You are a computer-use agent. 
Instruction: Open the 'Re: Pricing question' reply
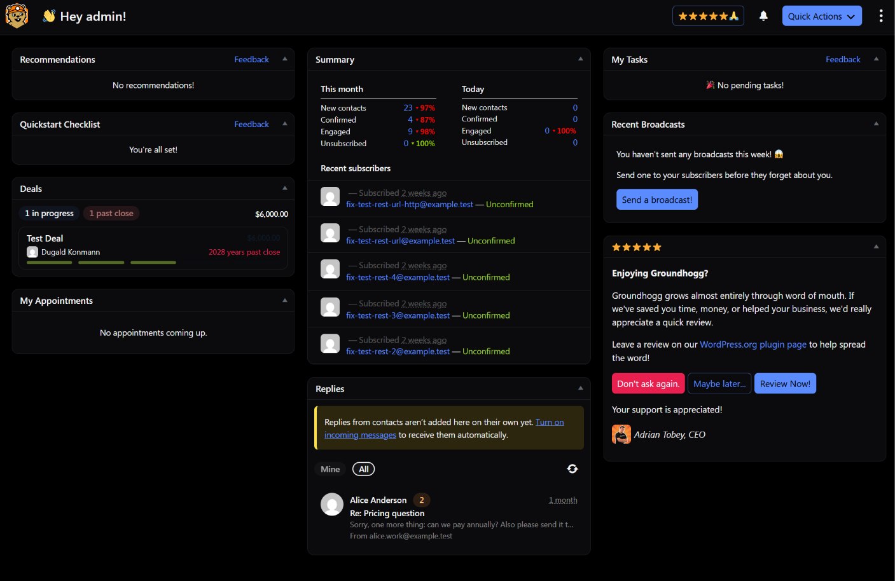(387, 513)
